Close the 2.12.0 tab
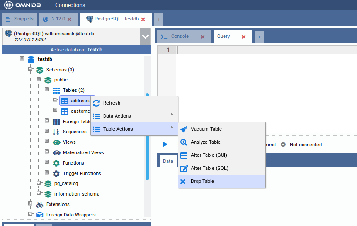 click(x=69, y=19)
